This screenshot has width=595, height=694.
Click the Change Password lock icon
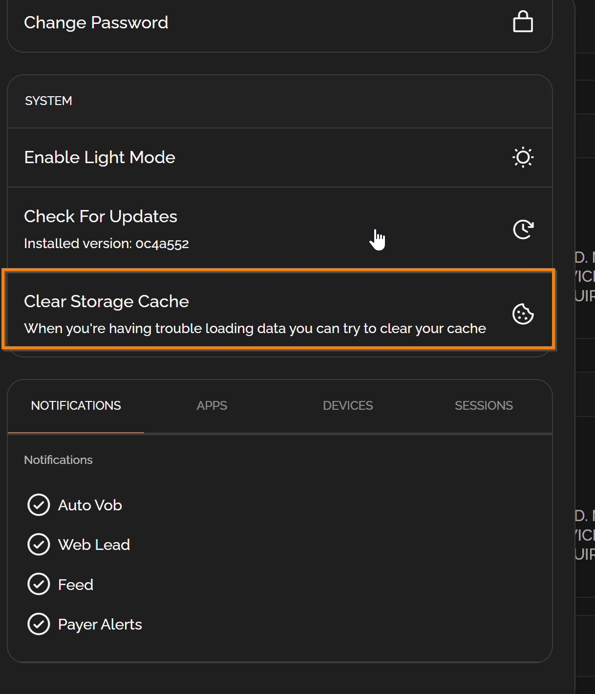pyautogui.click(x=523, y=22)
